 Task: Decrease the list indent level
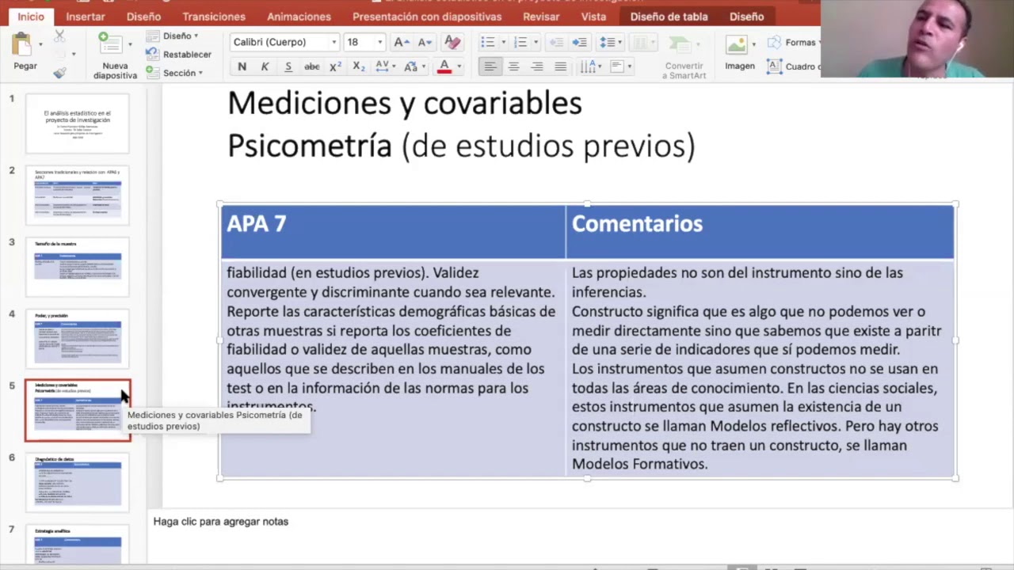556,42
